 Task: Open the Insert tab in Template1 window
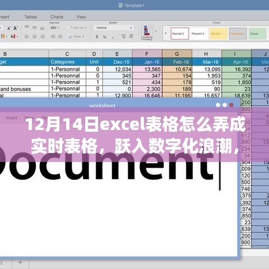4,17
